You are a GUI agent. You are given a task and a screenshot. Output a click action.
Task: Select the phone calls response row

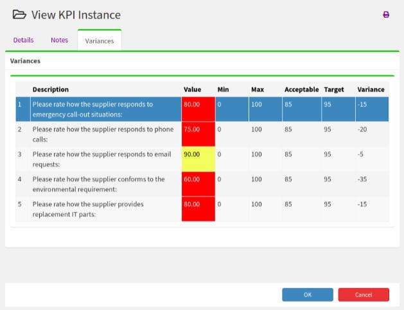pos(103,133)
